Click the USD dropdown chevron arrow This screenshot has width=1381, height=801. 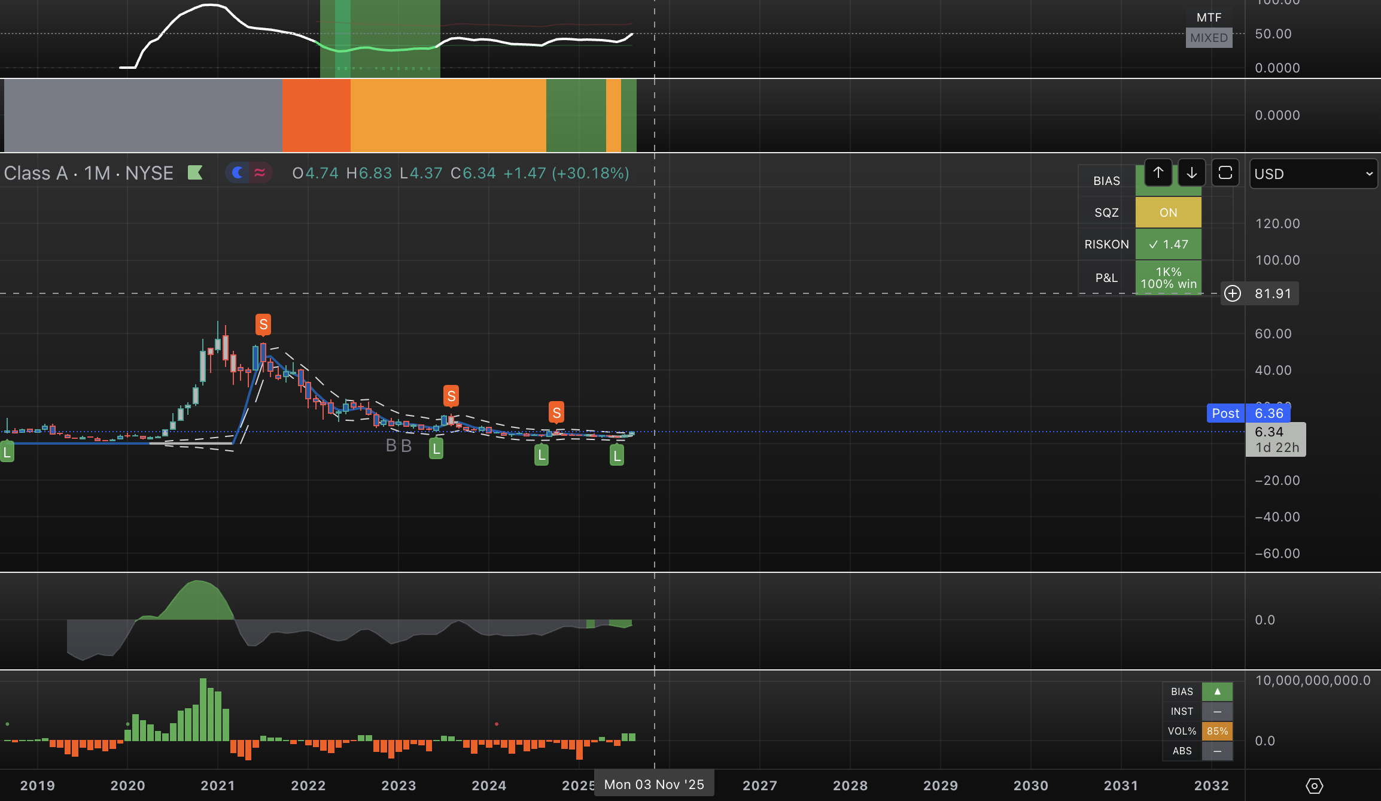pos(1368,174)
